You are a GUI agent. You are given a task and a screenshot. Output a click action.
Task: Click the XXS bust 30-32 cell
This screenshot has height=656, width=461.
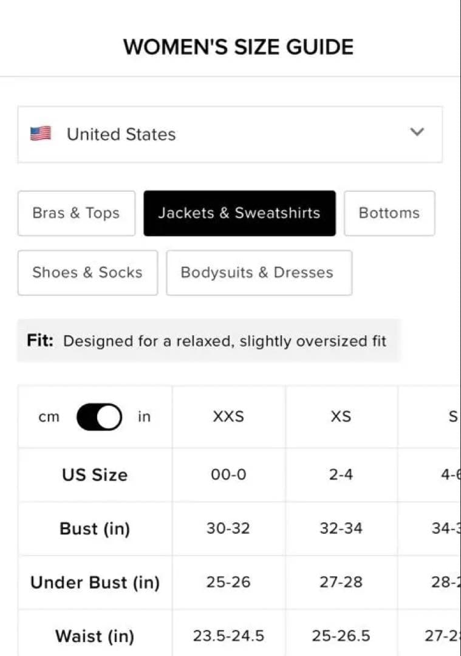(x=228, y=528)
